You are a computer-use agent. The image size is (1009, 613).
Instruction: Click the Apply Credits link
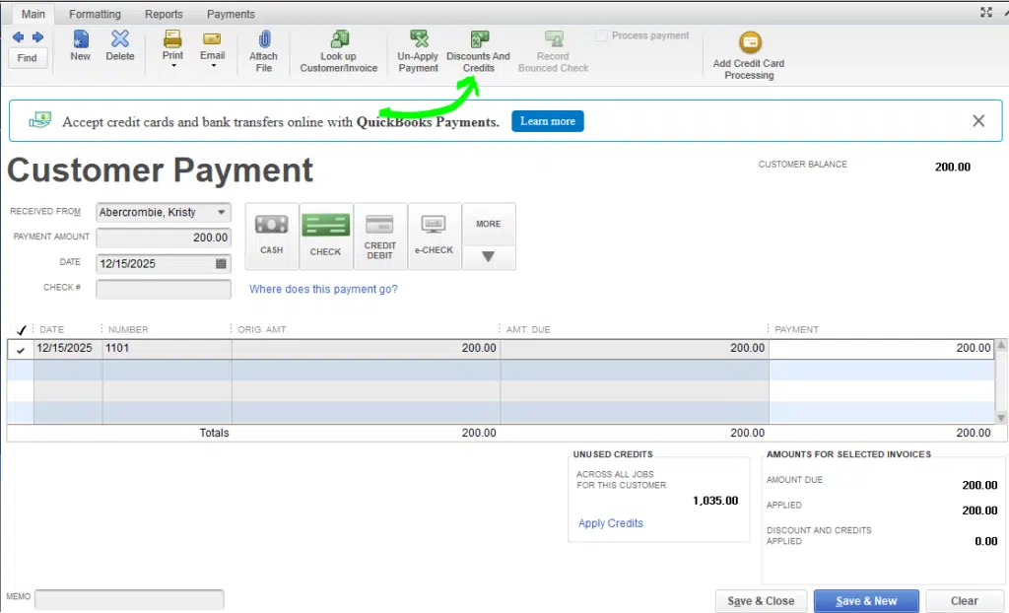611,523
